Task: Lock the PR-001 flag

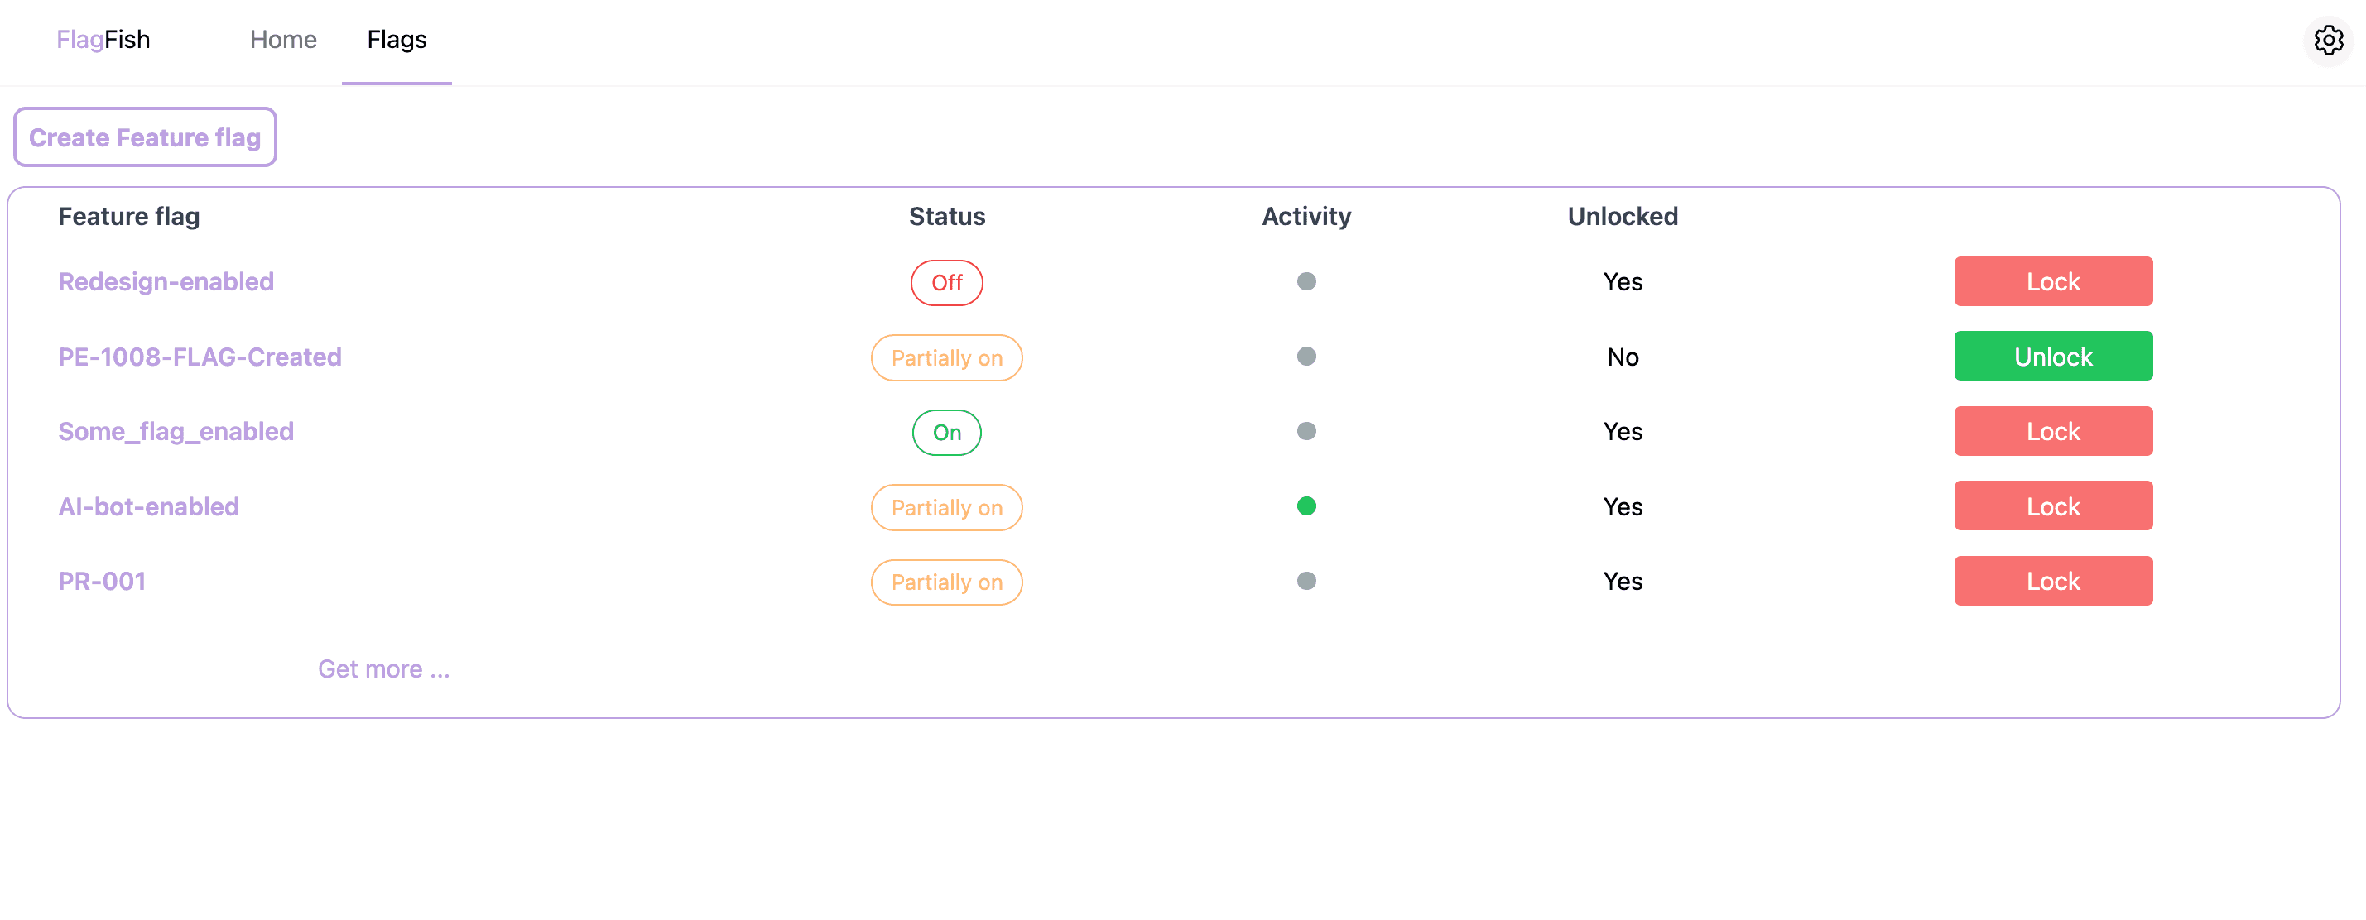Action: click(2054, 580)
